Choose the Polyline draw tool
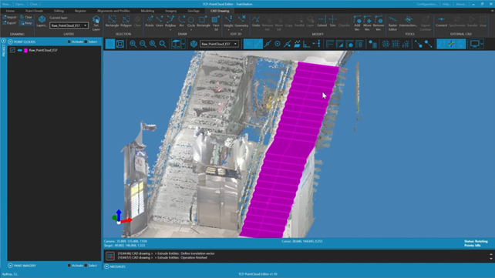Viewport: 495px width, 278px height. pyautogui.click(x=170, y=21)
